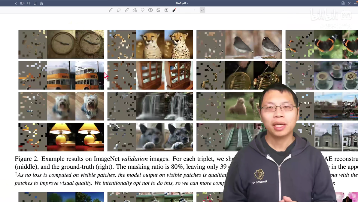
Task: Click the cheetah image triplet
Action: click(x=150, y=44)
